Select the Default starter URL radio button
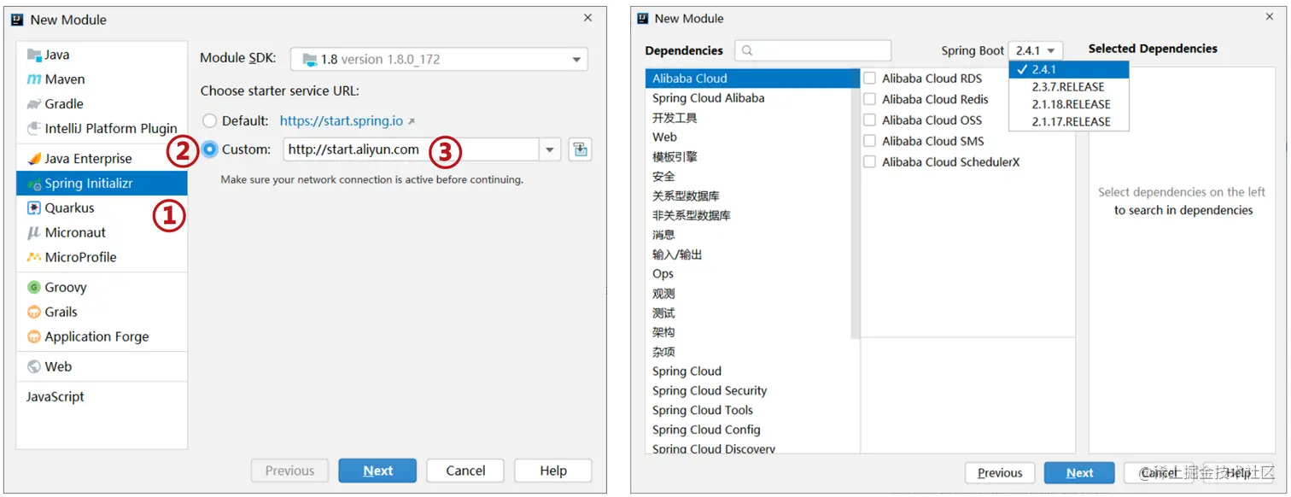This screenshot has width=1291, height=497. point(210,121)
